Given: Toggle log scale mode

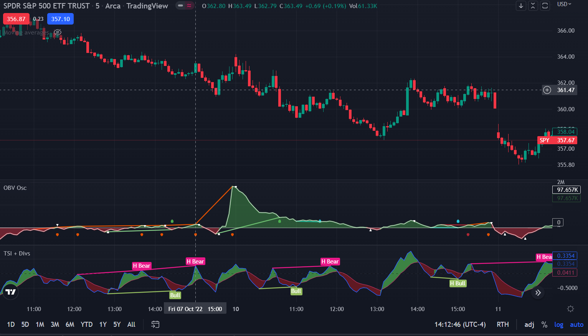Looking at the screenshot, I should click(x=559, y=324).
